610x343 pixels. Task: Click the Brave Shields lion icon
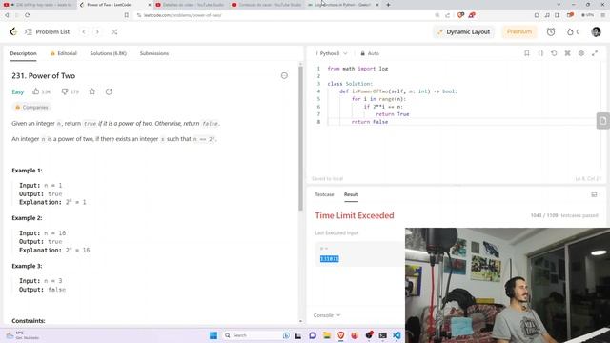coord(460,15)
